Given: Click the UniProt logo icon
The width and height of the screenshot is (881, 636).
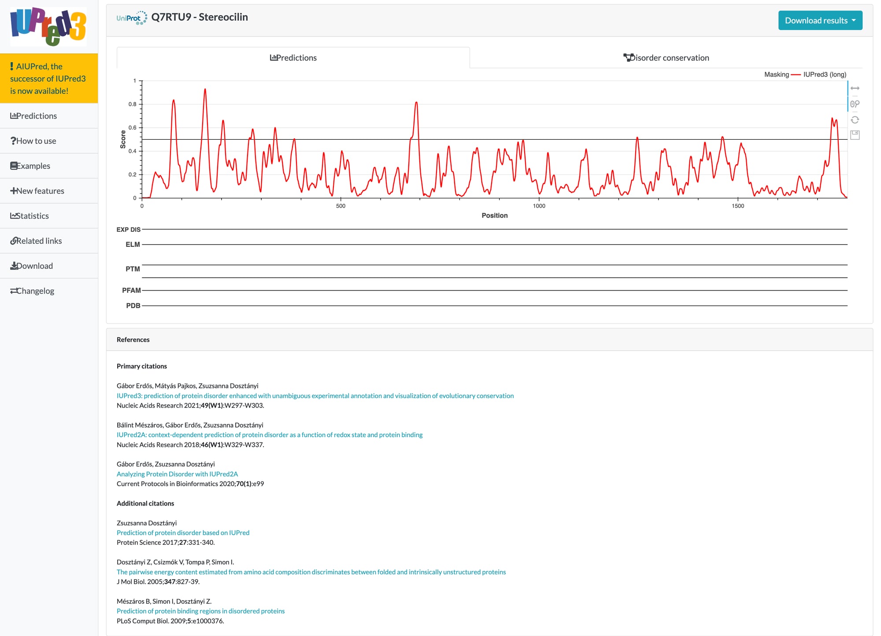Looking at the screenshot, I should click(132, 18).
